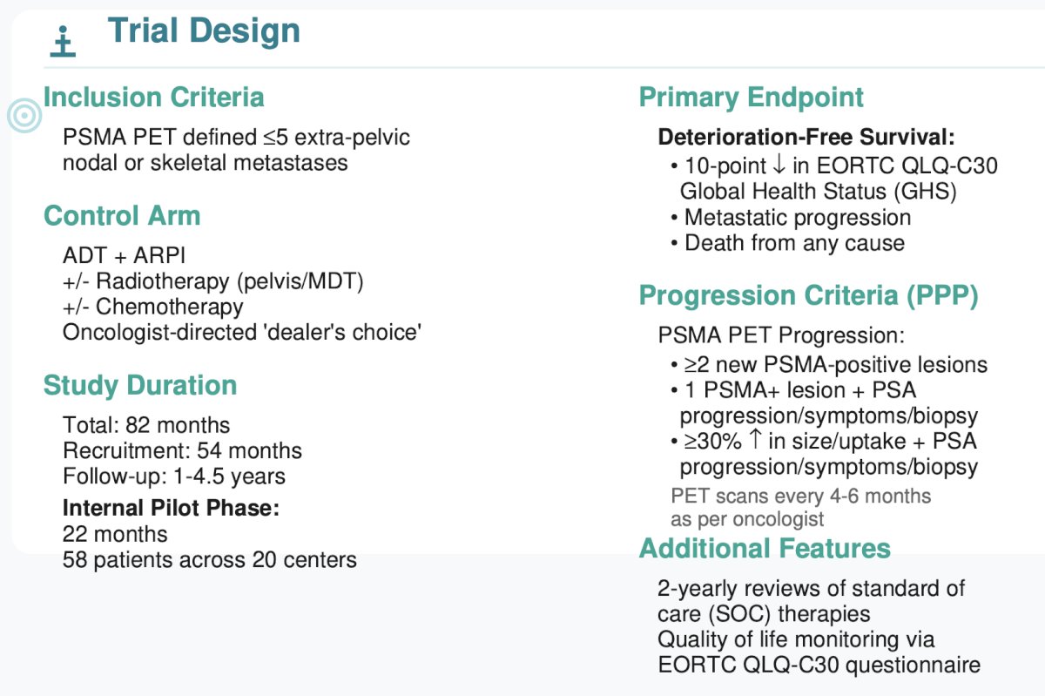The width and height of the screenshot is (1045, 696).
Task: Click the Death from any cause bullet
Action: coord(787,242)
